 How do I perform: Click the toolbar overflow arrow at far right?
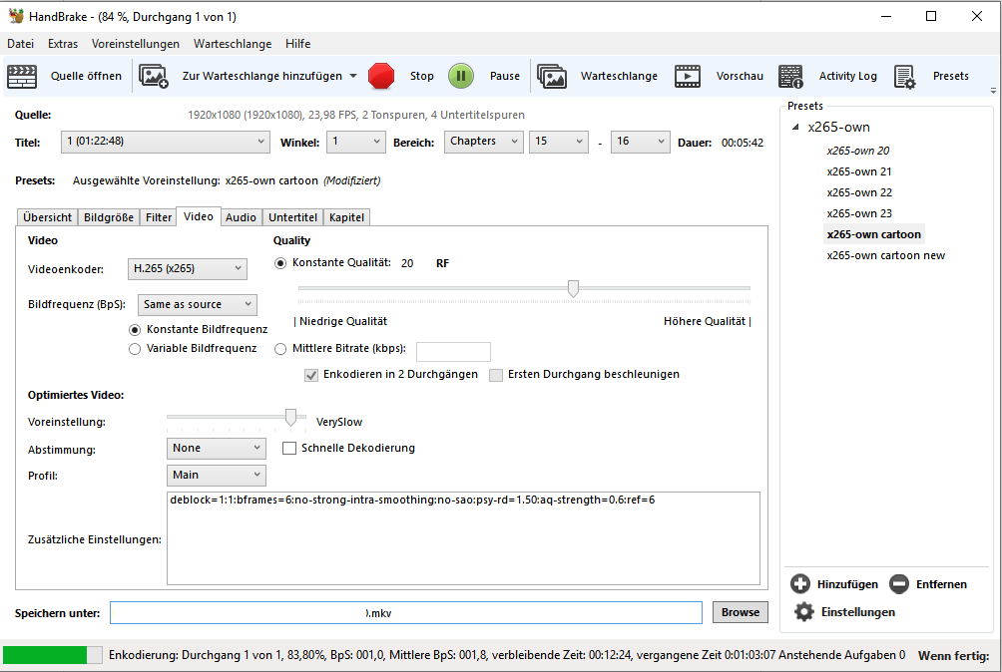[993, 91]
